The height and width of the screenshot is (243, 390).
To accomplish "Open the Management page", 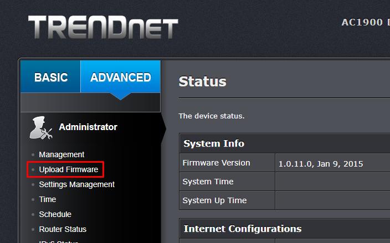I will tap(61, 154).
